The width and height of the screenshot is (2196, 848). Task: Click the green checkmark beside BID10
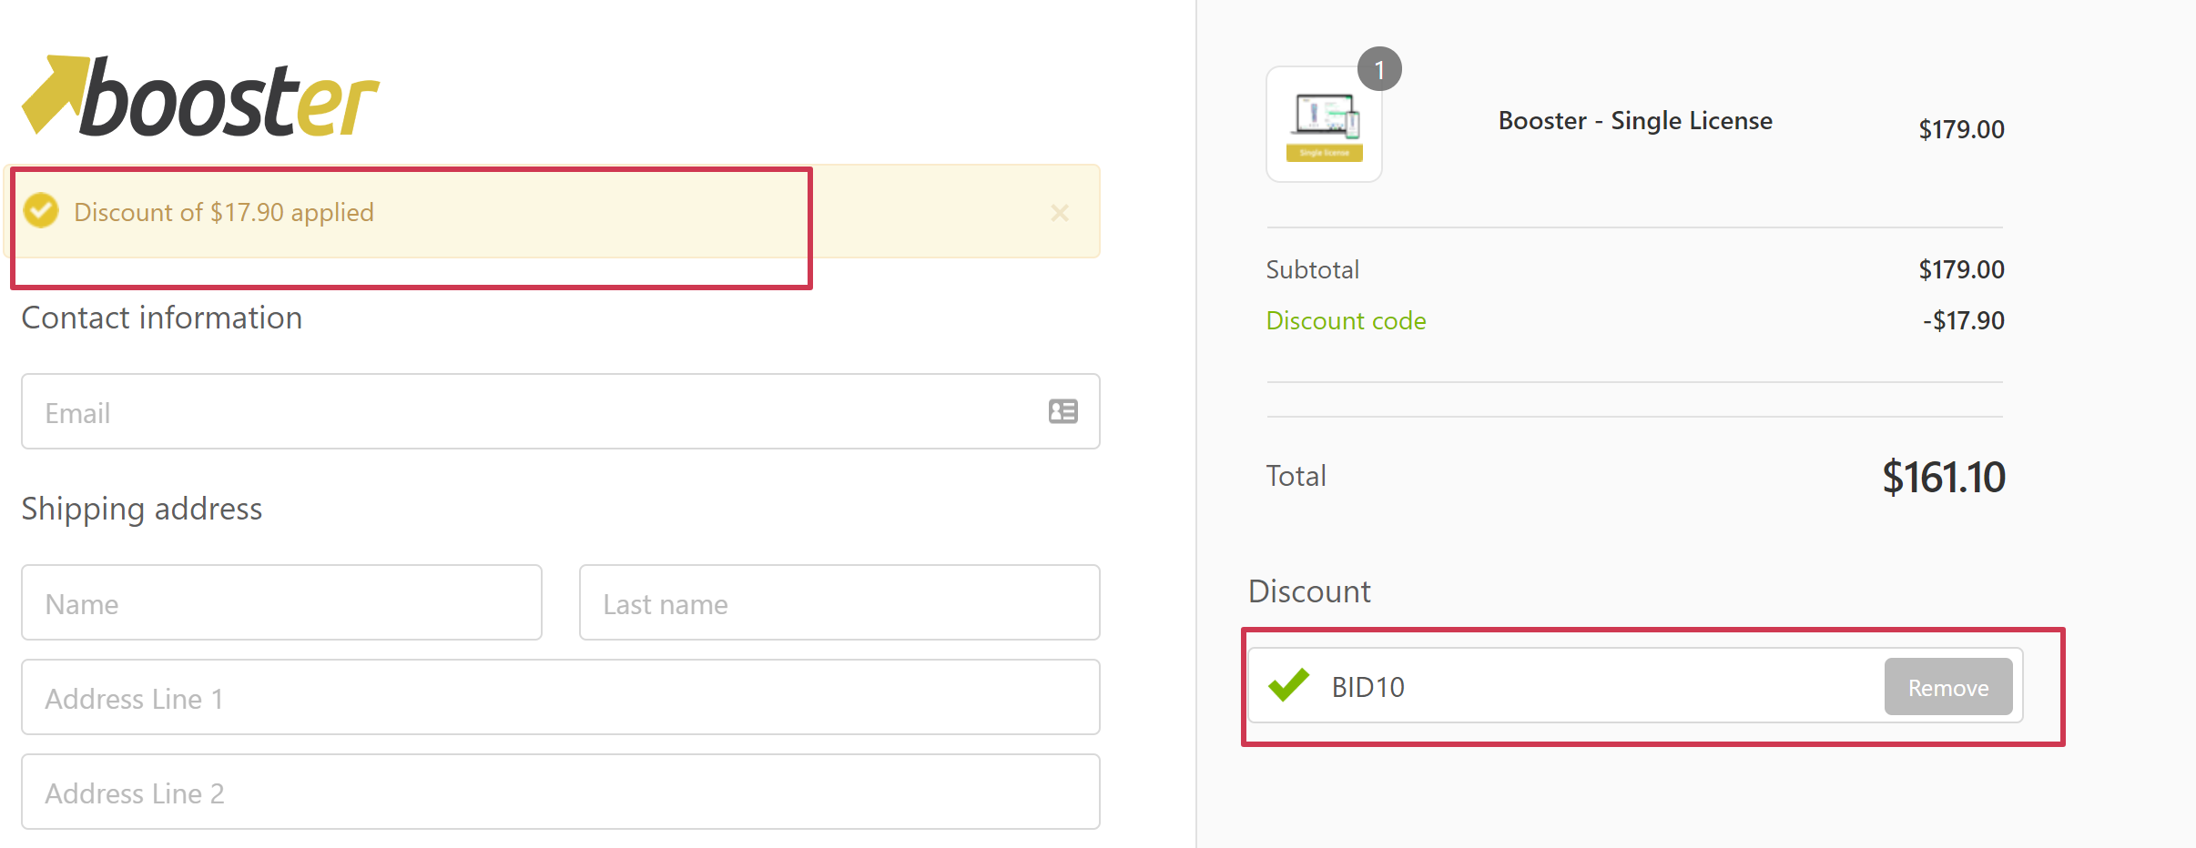tap(1287, 686)
